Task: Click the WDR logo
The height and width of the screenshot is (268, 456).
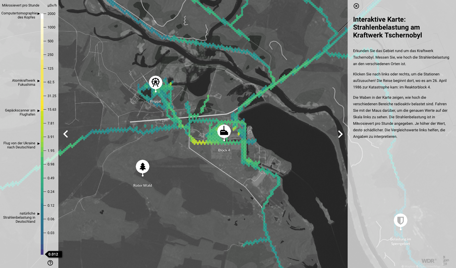Action: pyautogui.click(x=428, y=261)
